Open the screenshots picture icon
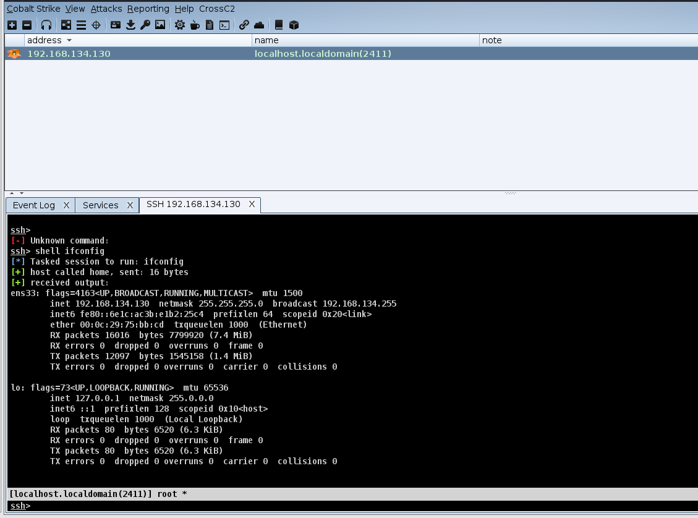Image resolution: width=698 pixels, height=518 pixels. [160, 25]
